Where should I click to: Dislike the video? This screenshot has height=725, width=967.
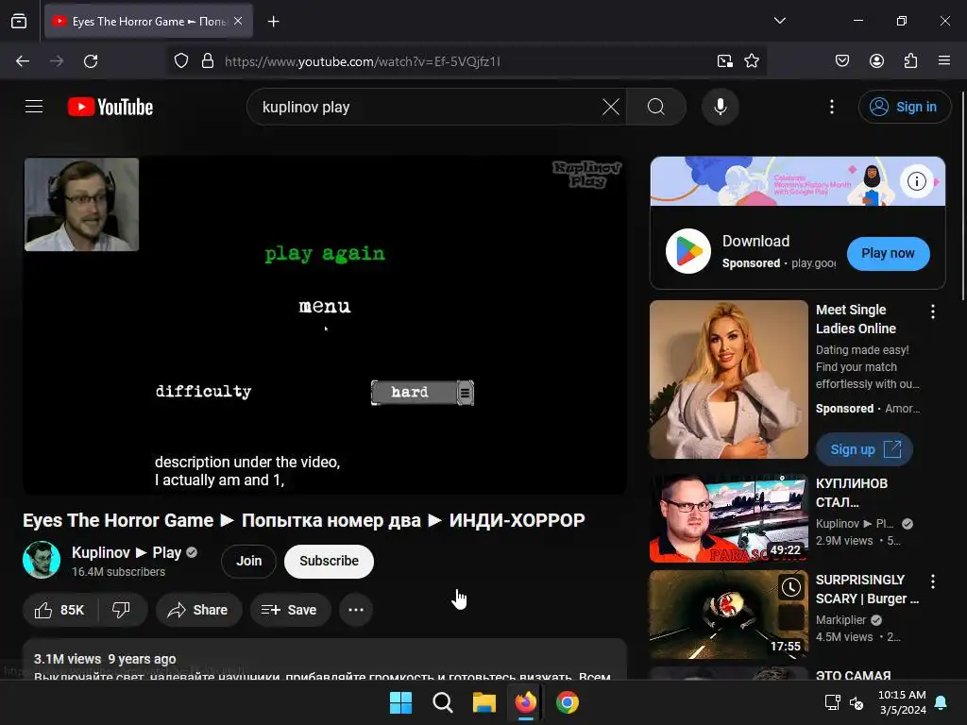(122, 610)
